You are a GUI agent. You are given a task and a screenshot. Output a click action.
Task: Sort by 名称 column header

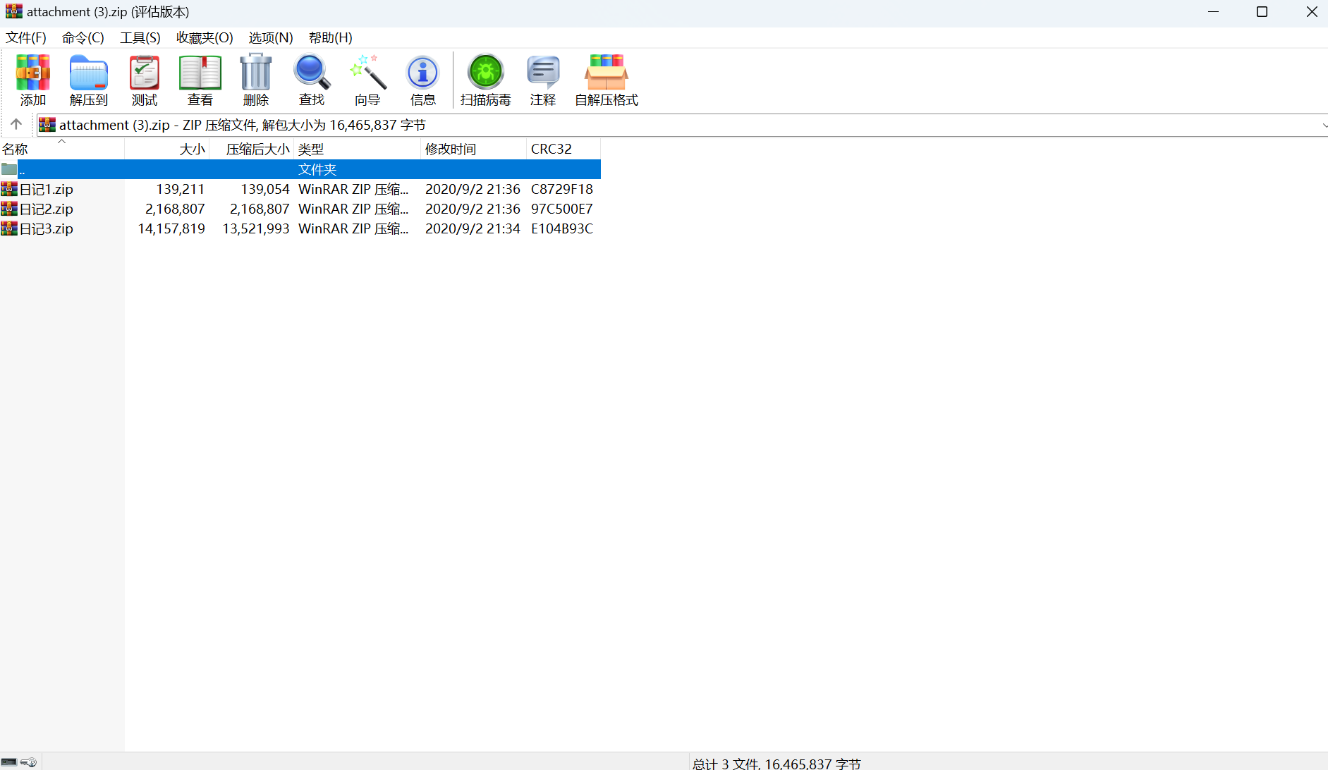coord(62,149)
